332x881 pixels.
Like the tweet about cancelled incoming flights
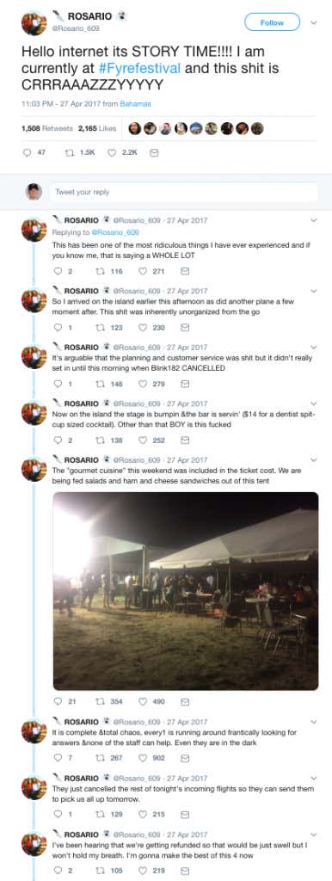tap(143, 814)
